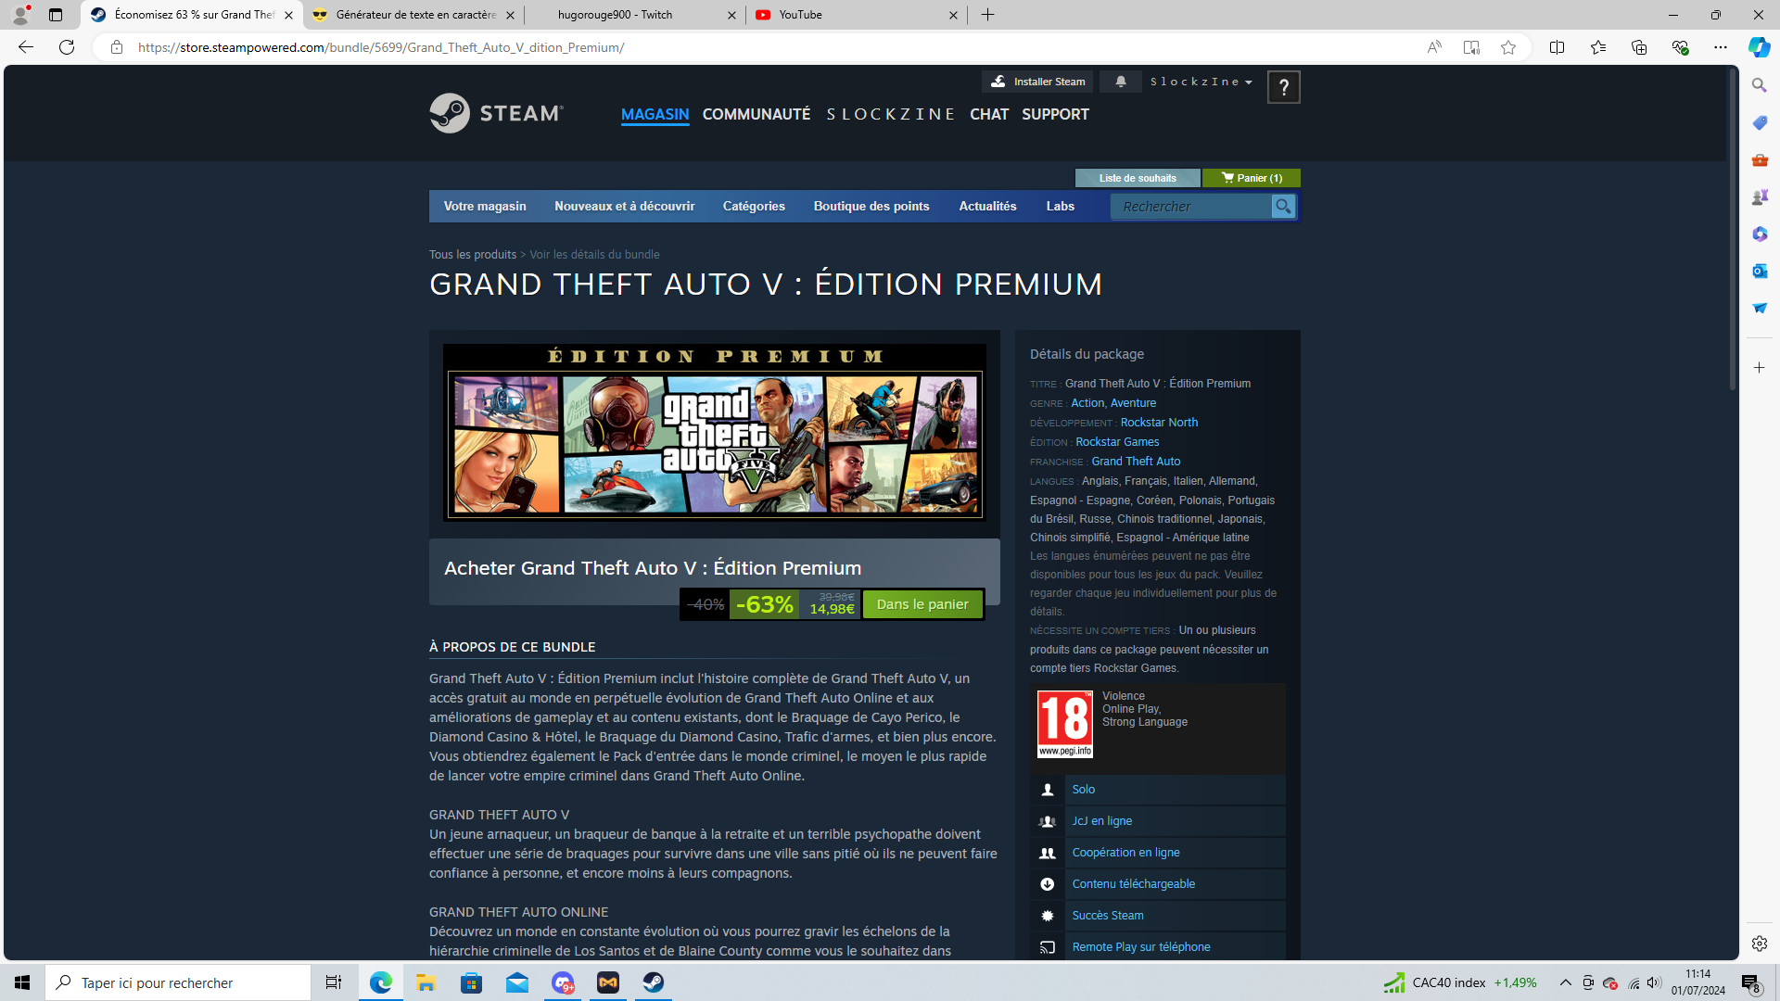Switch to the Twitch hugorouge900 tab
The image size is (1780, 1001).
[x=635, y=15]
